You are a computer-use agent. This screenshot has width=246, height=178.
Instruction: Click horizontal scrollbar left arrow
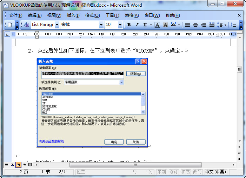[36, 165]
